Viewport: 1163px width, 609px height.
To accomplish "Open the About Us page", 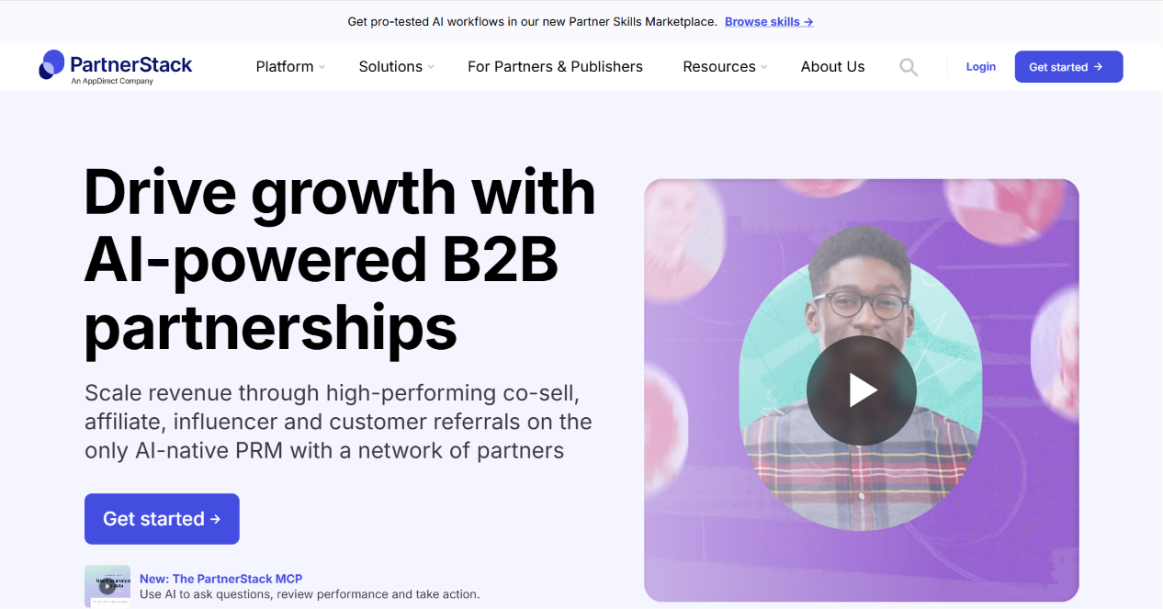I will [832, 67].
